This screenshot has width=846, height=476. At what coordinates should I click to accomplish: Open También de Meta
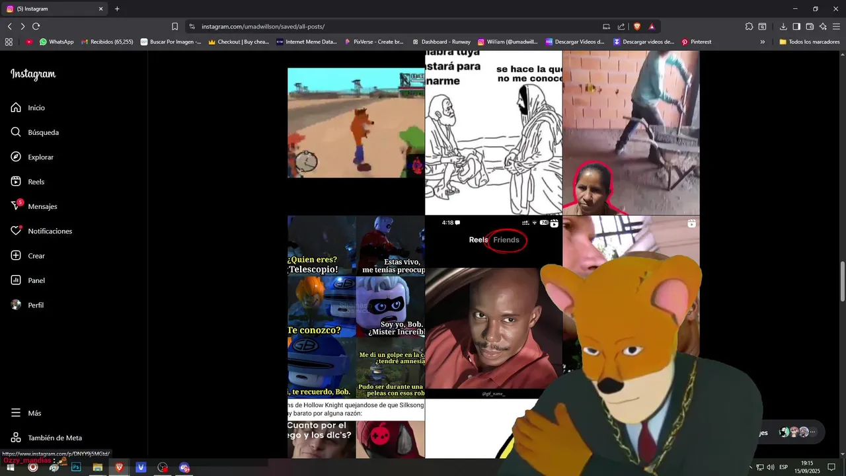click(46, 438)
